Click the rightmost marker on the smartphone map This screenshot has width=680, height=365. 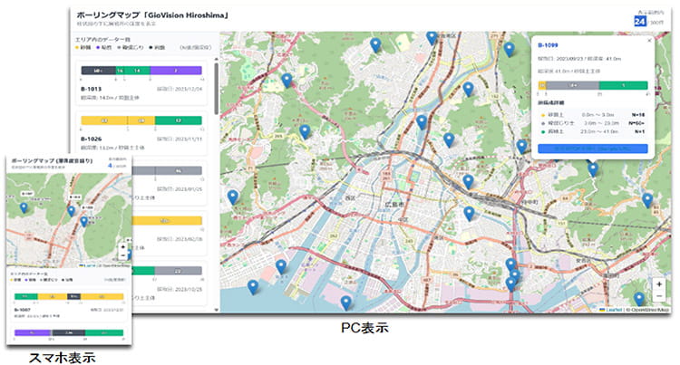coord(129,254)
